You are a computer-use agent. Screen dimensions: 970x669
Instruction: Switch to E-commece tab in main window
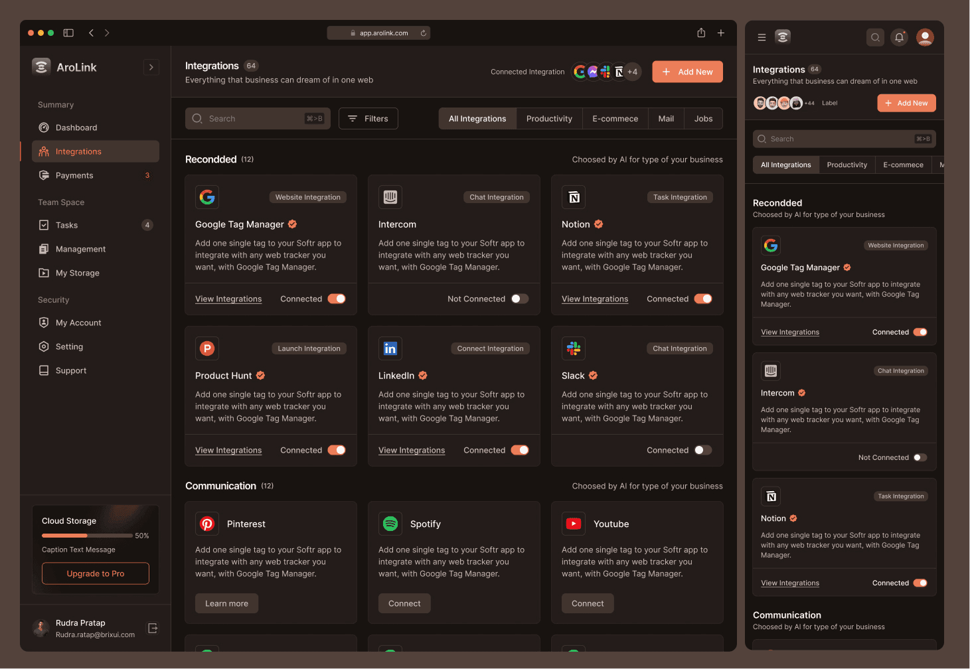615,118
